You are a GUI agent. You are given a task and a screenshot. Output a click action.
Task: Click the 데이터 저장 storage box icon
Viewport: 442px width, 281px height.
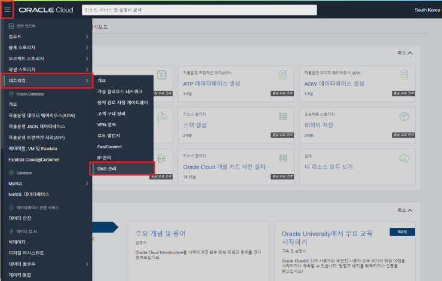pos(403,116)
